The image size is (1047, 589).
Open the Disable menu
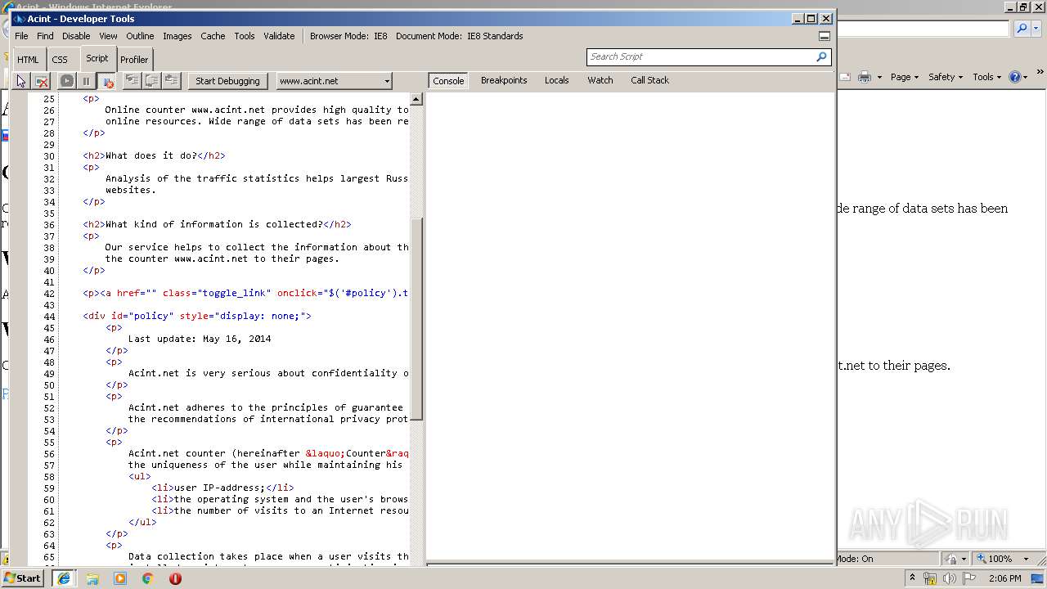point(76,36)
